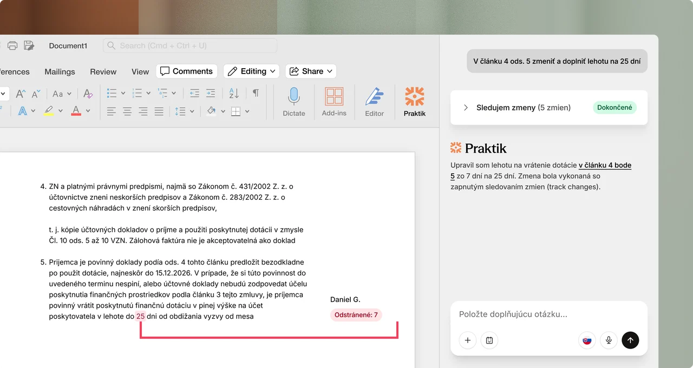Click the sort A-Z icon
This screenshot has width=693, height=368.
234,93
